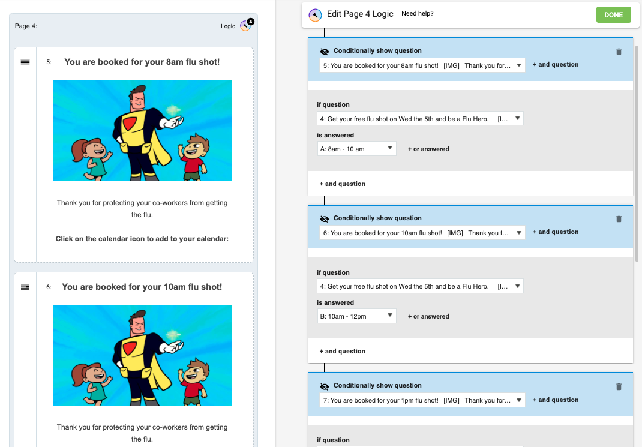Click the 'Conditionally show question' label for question 7
Viewport: 642px width, 447px height.
tap(377, 386)
